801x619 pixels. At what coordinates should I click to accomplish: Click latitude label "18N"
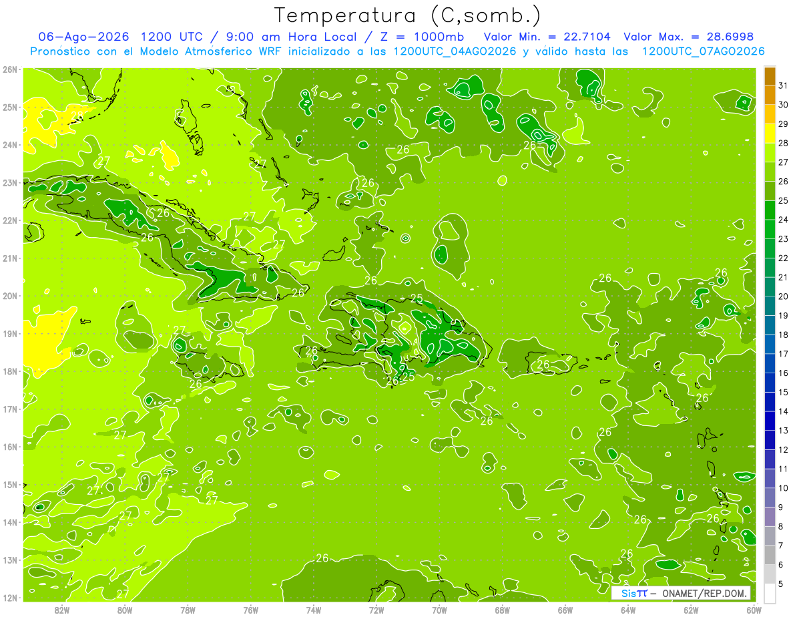coord(10,371)
